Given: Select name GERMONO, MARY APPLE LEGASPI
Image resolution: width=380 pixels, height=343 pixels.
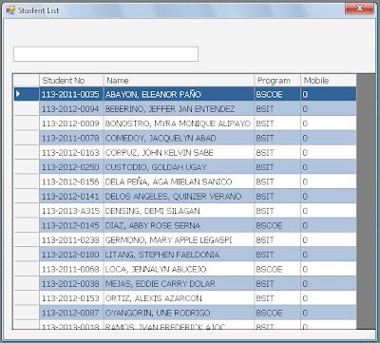Looking at the screenshot, I should click(179, 239).
